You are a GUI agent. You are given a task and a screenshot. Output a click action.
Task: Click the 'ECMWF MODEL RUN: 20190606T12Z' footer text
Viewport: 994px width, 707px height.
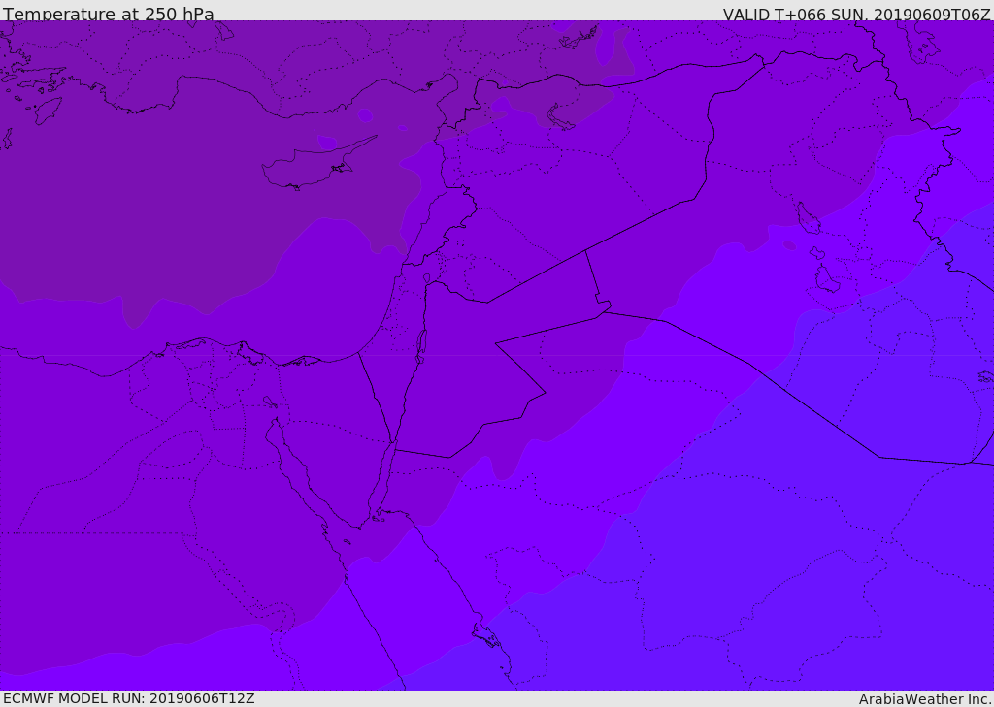(129, 698)
